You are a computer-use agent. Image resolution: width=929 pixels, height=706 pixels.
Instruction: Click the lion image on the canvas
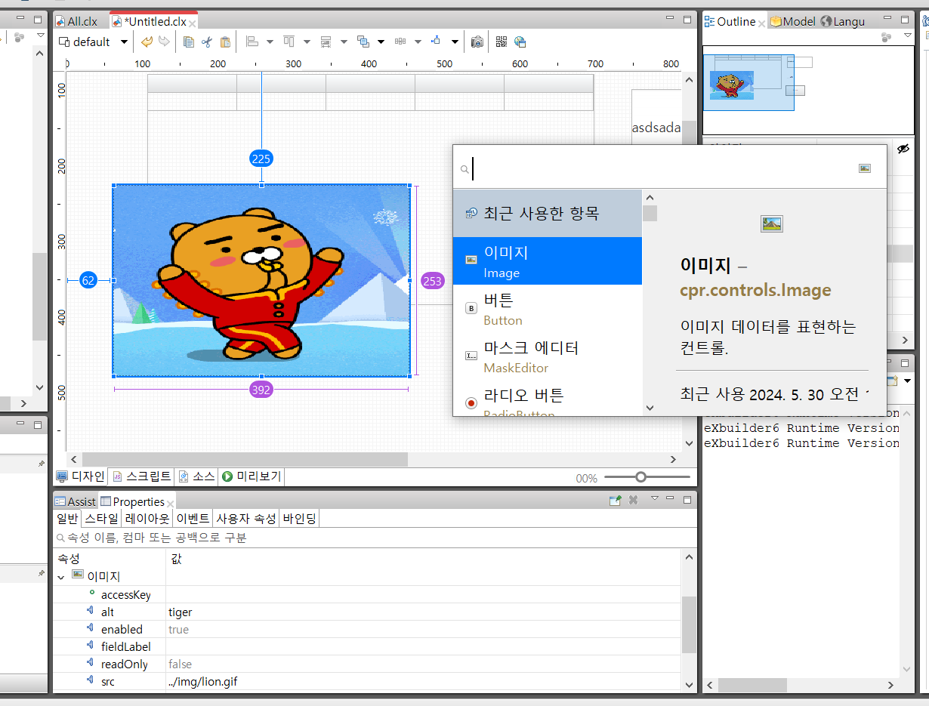(261, 280)
